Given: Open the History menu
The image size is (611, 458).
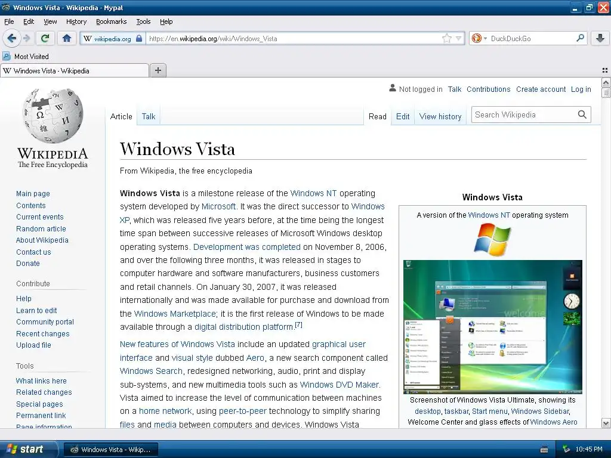Looking at the screenshot, I should tap(76, 22).
